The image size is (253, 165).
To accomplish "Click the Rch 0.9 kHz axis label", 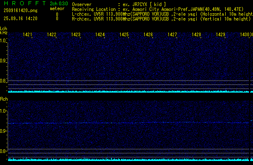I will pyautogui.click(x=3, y=131).
